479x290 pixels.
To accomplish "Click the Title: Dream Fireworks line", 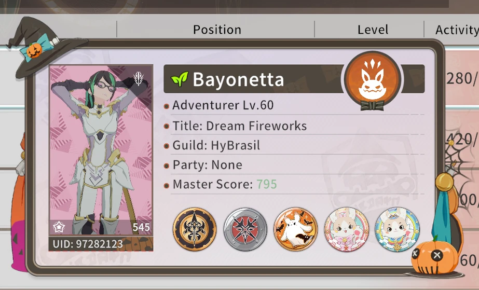I will 240,126.
